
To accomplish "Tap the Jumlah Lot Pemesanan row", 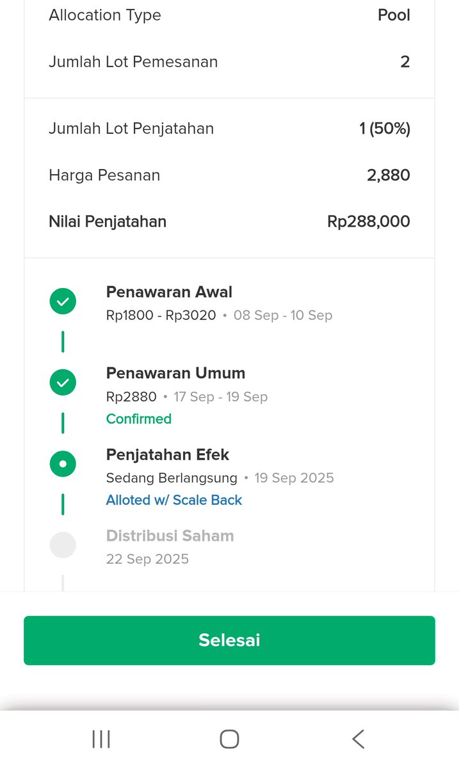I will tap(229, 62).
